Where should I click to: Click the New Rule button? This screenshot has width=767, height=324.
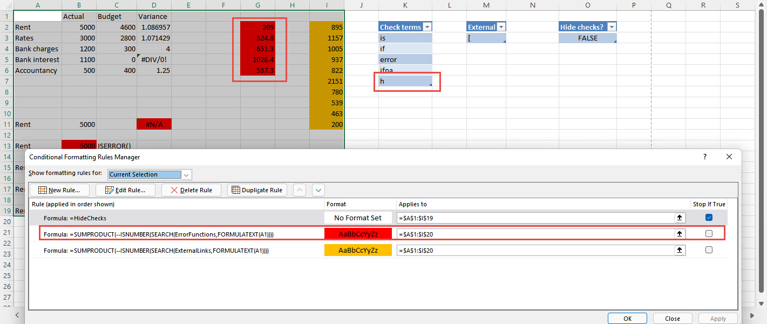(59, 190)
